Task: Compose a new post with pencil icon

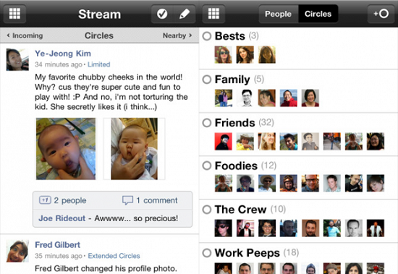Action: point(185,14)
